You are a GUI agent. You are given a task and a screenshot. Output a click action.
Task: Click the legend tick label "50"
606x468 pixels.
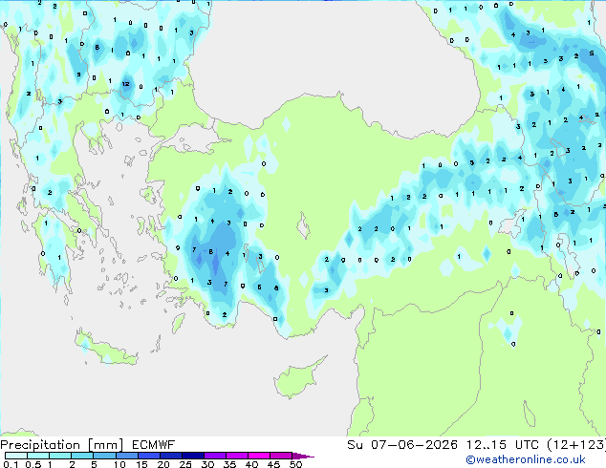point(295,464)
